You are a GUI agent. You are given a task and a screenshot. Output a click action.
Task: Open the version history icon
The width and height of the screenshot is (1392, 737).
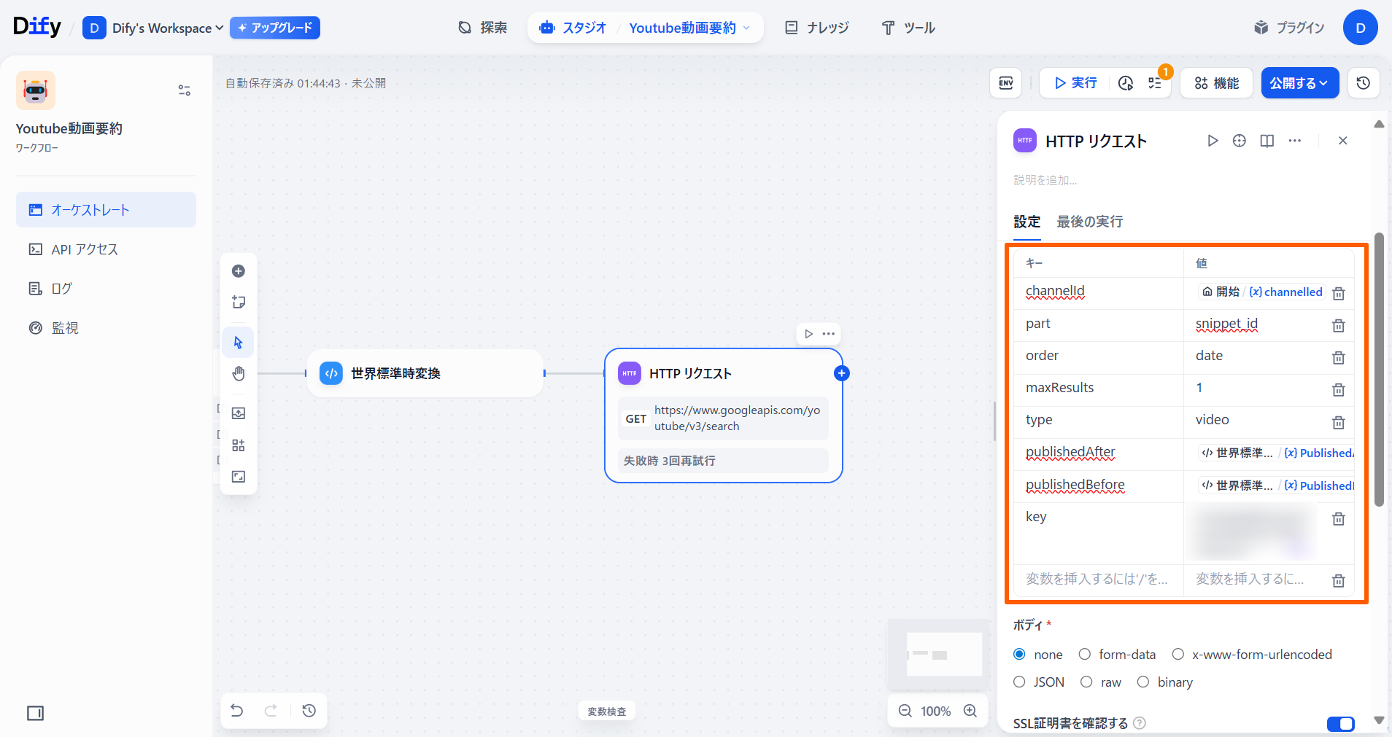(1363, 83)
